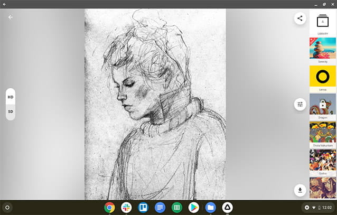
Task: Open Google Docs from the shelf
Action: [160, 208]
